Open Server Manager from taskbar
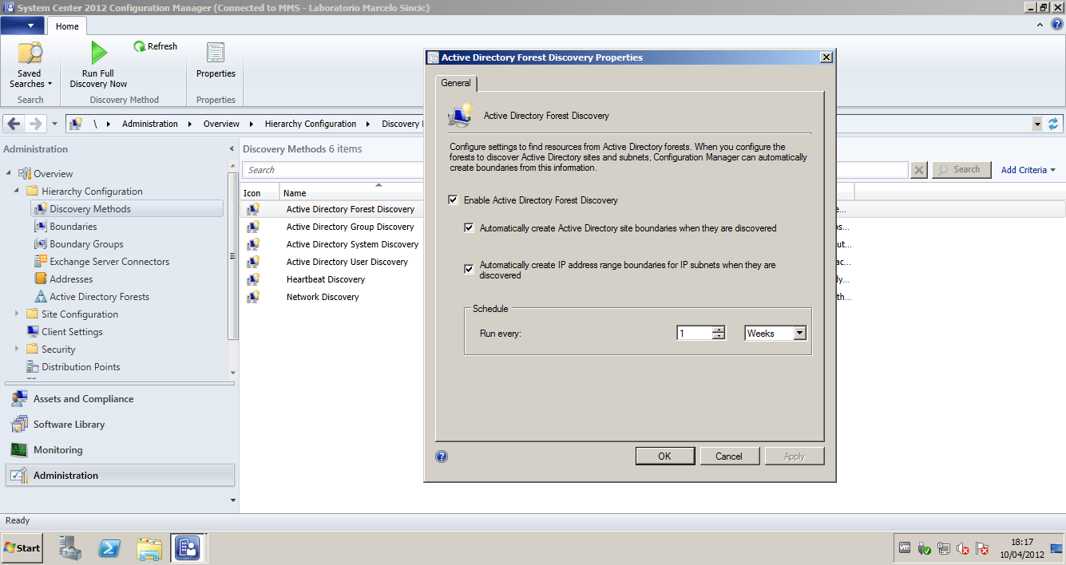This screenshot has height=565, width=1066. click(70, 548)
